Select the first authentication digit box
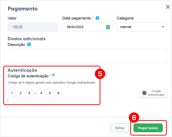The image size is (172, 137). (x=12, y=93)
